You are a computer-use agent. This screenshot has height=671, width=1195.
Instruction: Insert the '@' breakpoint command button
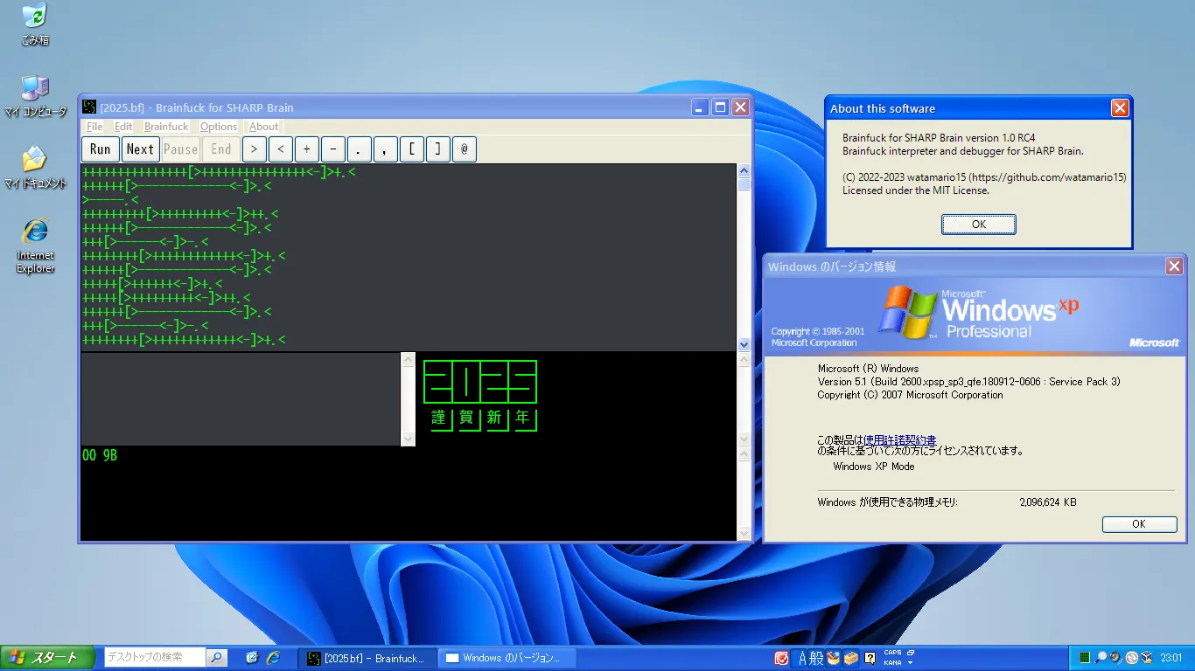point(465,149)
